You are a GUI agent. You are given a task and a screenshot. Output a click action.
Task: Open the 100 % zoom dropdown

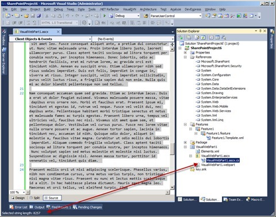coord(24,192)
